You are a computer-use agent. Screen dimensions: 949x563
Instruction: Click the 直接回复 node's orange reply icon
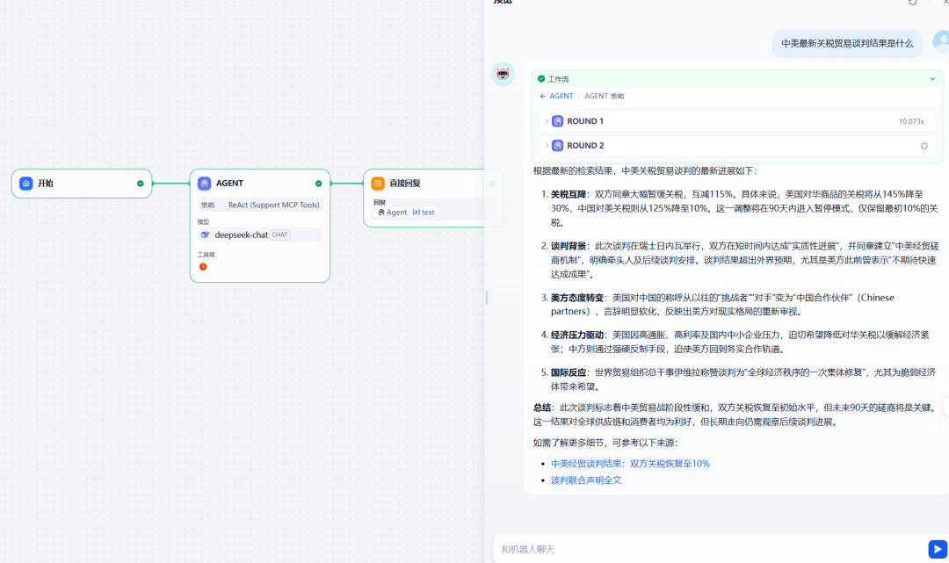[x=378, y=184]
